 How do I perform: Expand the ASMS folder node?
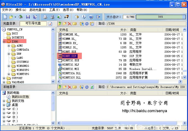tap(9, 46)
